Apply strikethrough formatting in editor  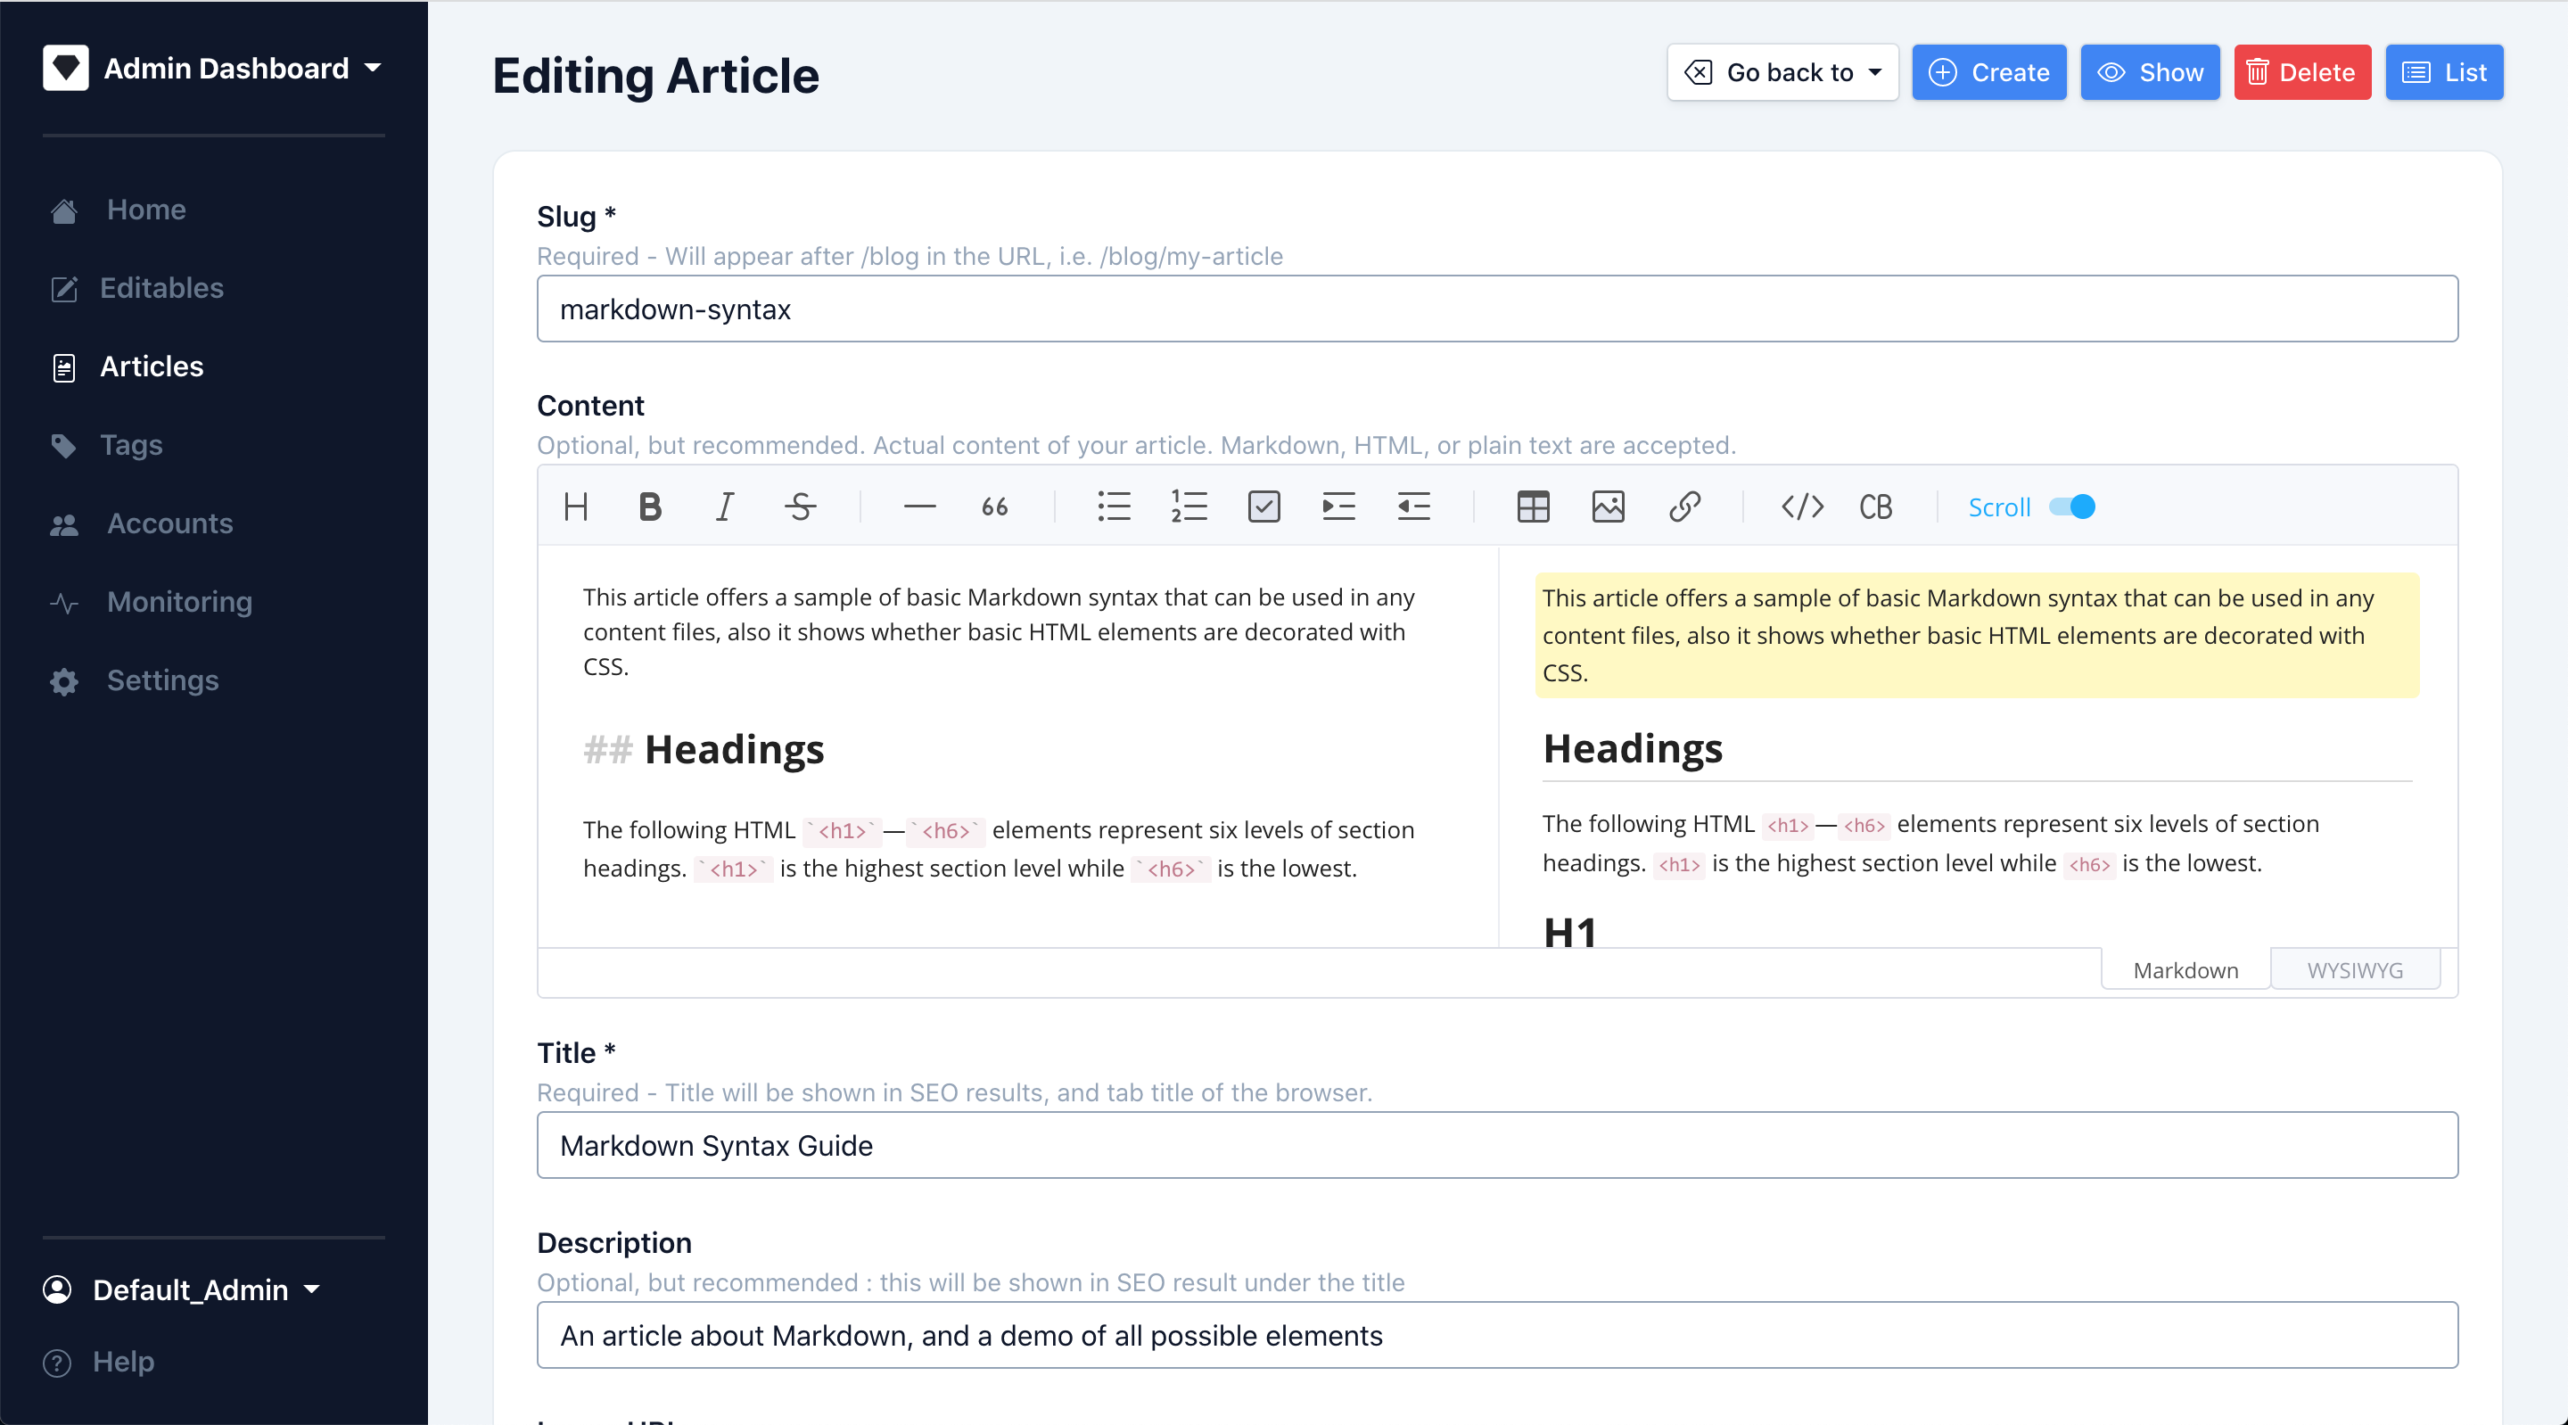801,507
